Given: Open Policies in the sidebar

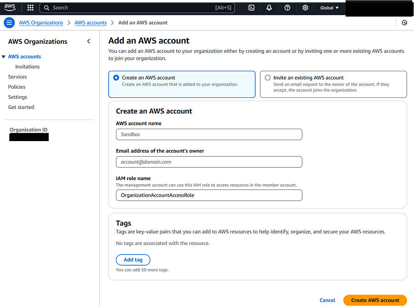Looking at the screenshot, I should [17, 87].
